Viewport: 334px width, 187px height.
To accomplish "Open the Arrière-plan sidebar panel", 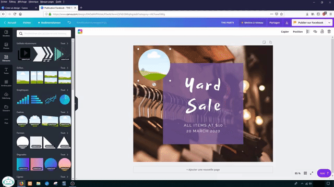I will click(x=6, y=83).
